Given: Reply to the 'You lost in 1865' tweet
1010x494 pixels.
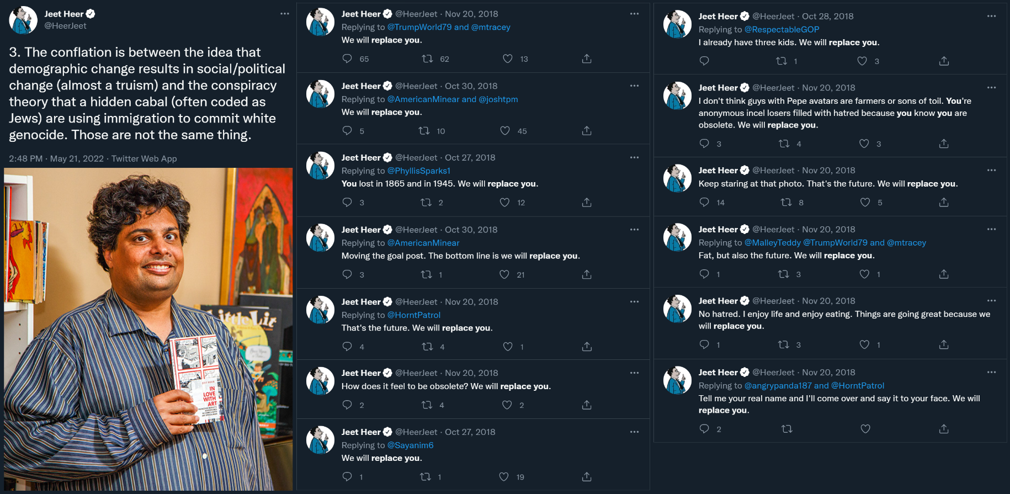Looking at the screenshot, I should [347, 203].
